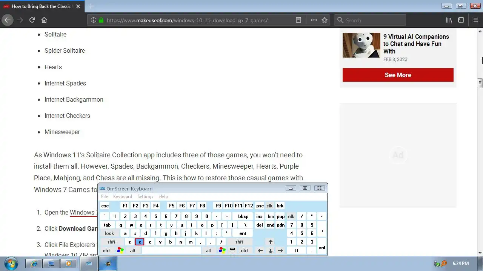Launch Internet Explorer from the taskbar
The image size is (483, 271).
click(x=34, y=263)
